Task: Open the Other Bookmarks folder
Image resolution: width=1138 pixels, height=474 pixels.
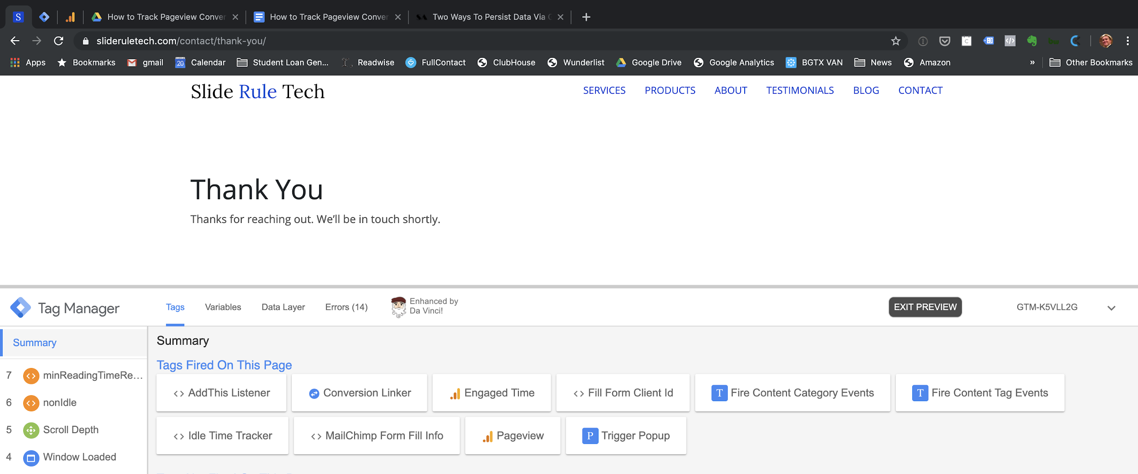Action: pyautogui.click(x=1091, y=63)
